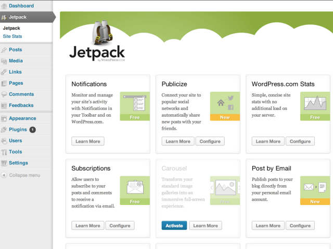Click the Links chain icon

pyautogui.click(x=4, y=72)
